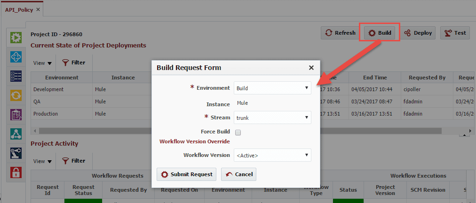Open the red lock security icon

16,172
